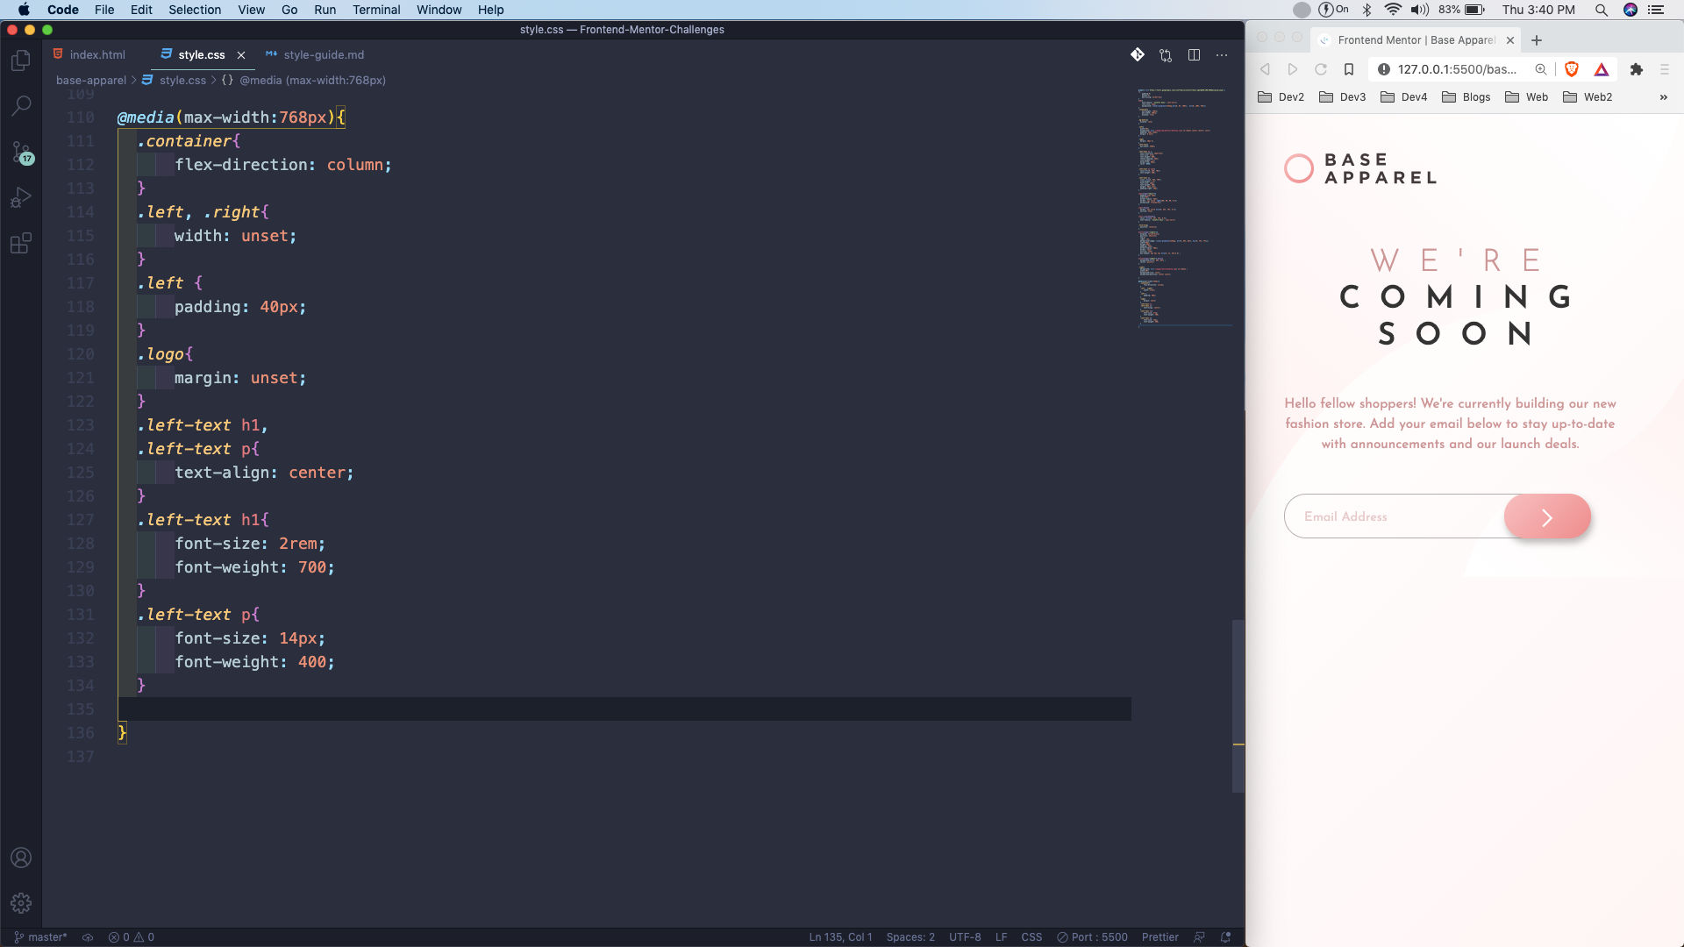Click the master* git branch in status bar
Screen dimensions: 1684x947
[40, 936]
